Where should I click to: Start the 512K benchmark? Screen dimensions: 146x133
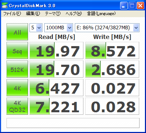[x=17, y=69]
